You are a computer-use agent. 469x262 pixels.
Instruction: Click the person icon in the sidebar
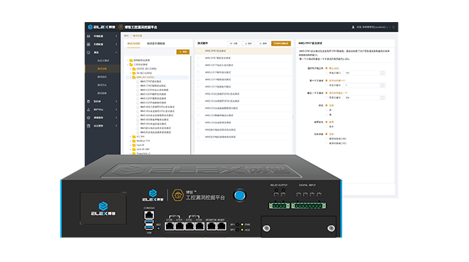coord(88,110)
